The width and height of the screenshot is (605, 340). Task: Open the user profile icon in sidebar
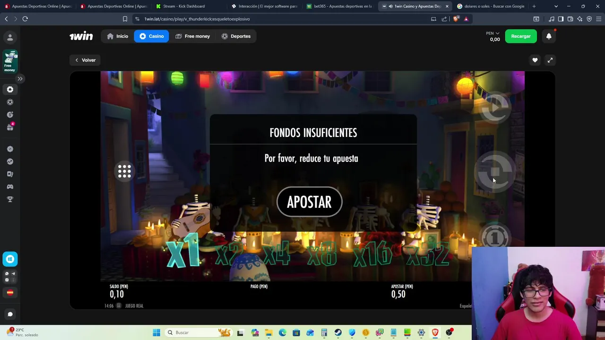pyautogui.click(x=10, y=37)
